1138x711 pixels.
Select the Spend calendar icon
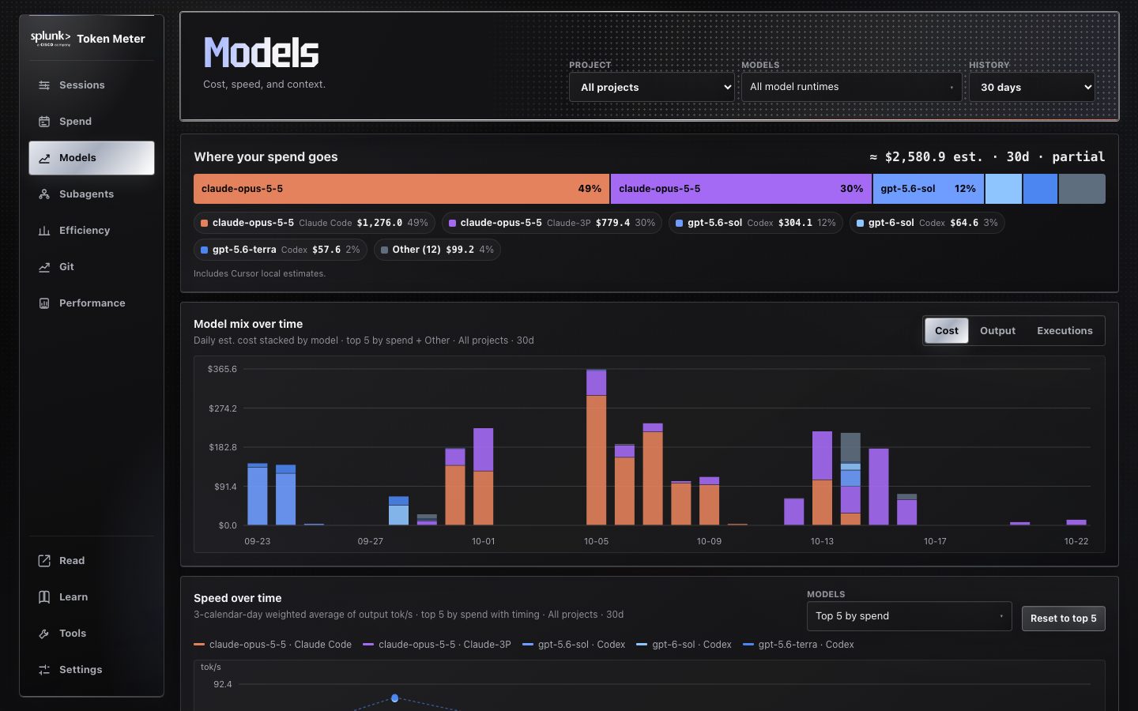click(x=44, y=122)
